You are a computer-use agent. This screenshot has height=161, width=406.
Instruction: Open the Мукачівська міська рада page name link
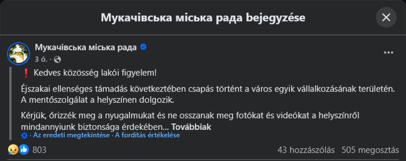pyautogui.click(x=86, y=47)
